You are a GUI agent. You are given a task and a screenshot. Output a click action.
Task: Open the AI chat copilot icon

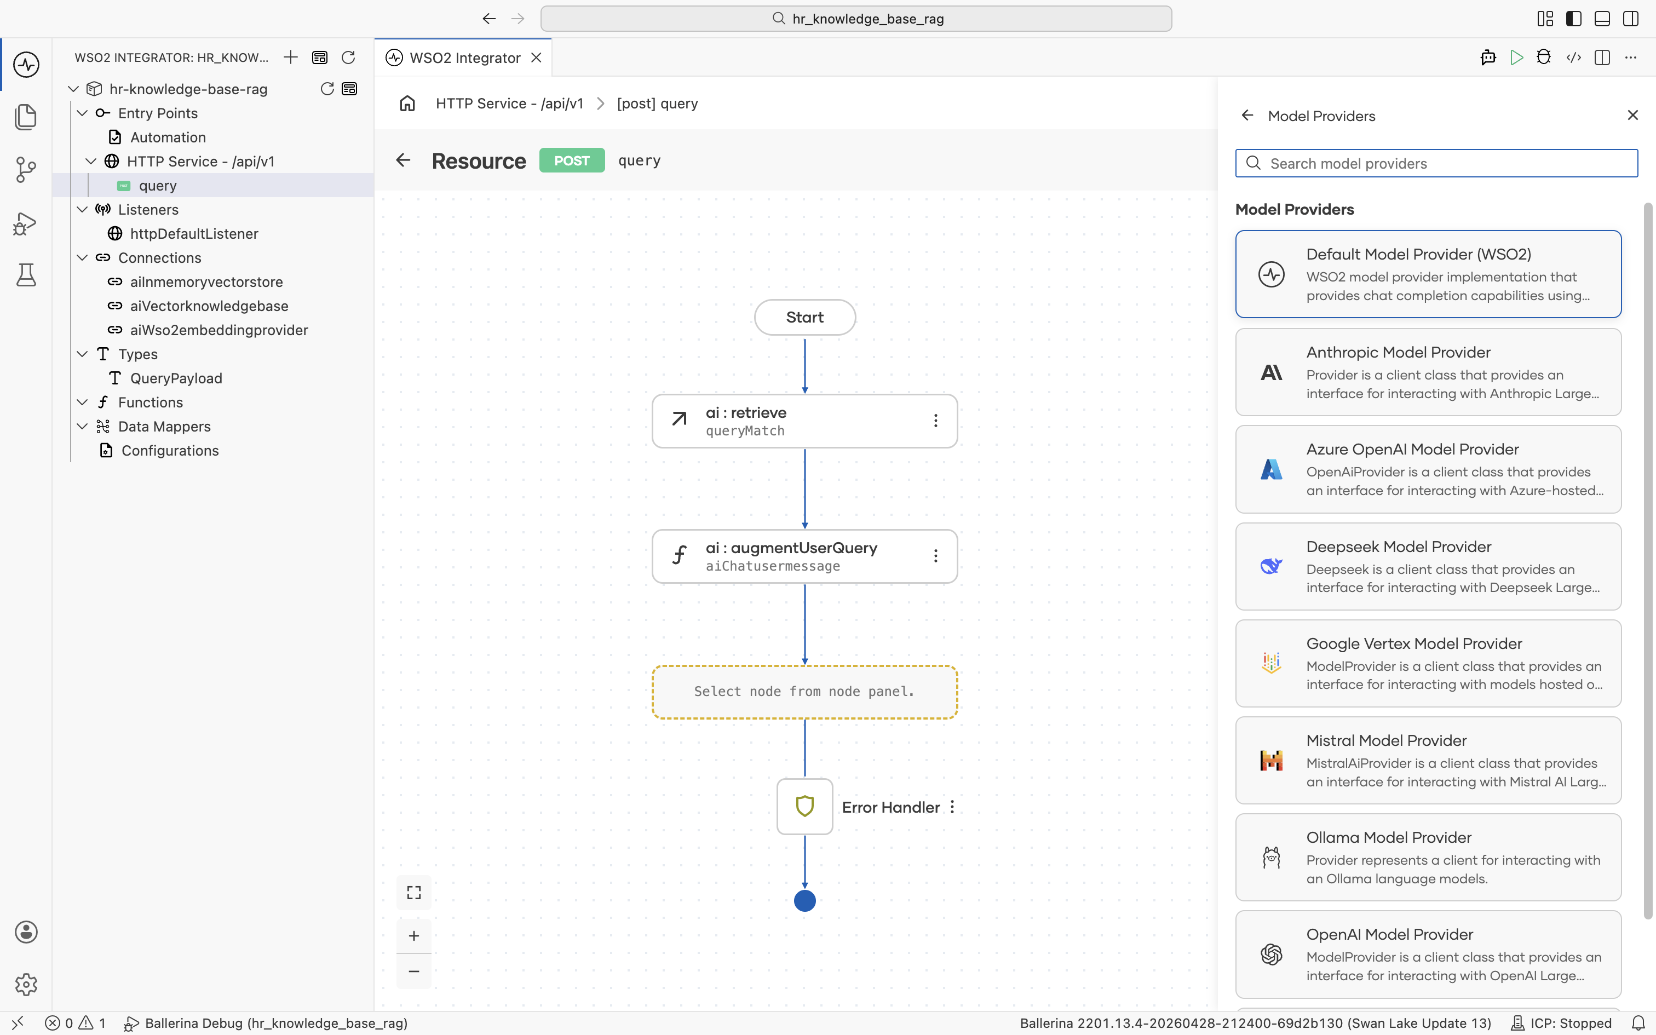[1488, 58]
